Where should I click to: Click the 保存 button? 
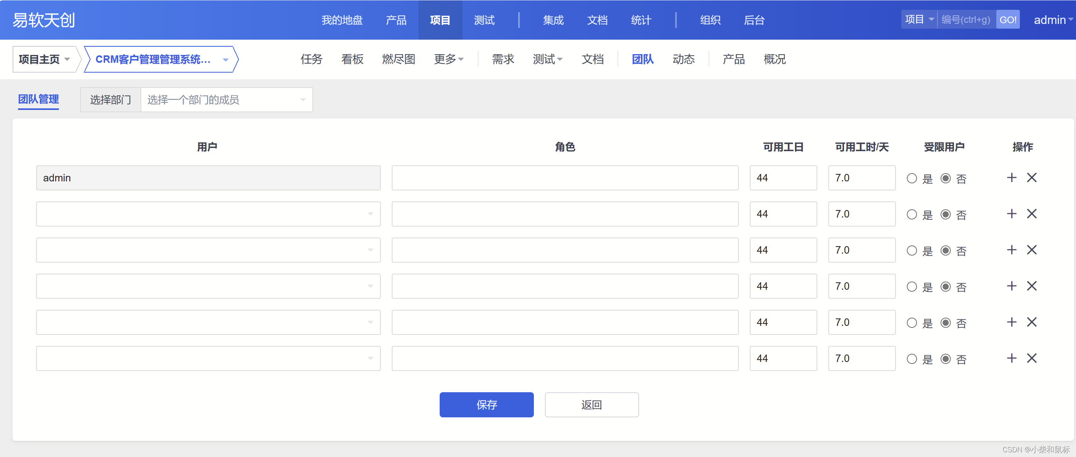486,404
